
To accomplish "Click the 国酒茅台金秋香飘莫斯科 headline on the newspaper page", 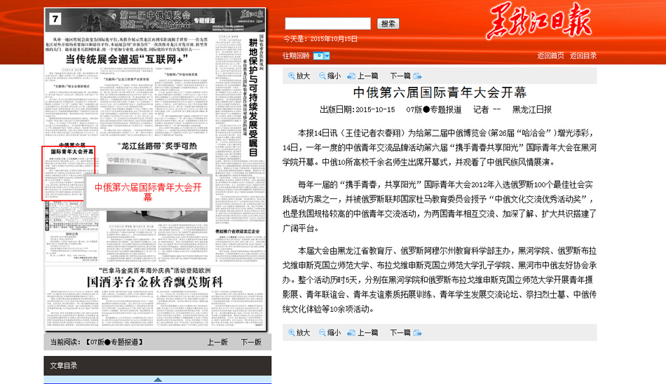I will coord(154,282).
